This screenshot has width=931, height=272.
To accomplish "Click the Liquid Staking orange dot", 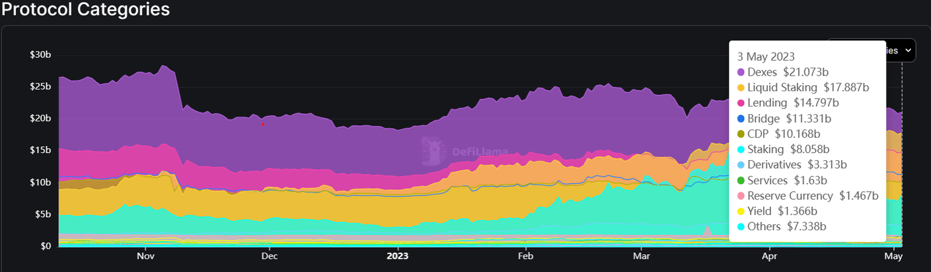I will click(741, 88).
